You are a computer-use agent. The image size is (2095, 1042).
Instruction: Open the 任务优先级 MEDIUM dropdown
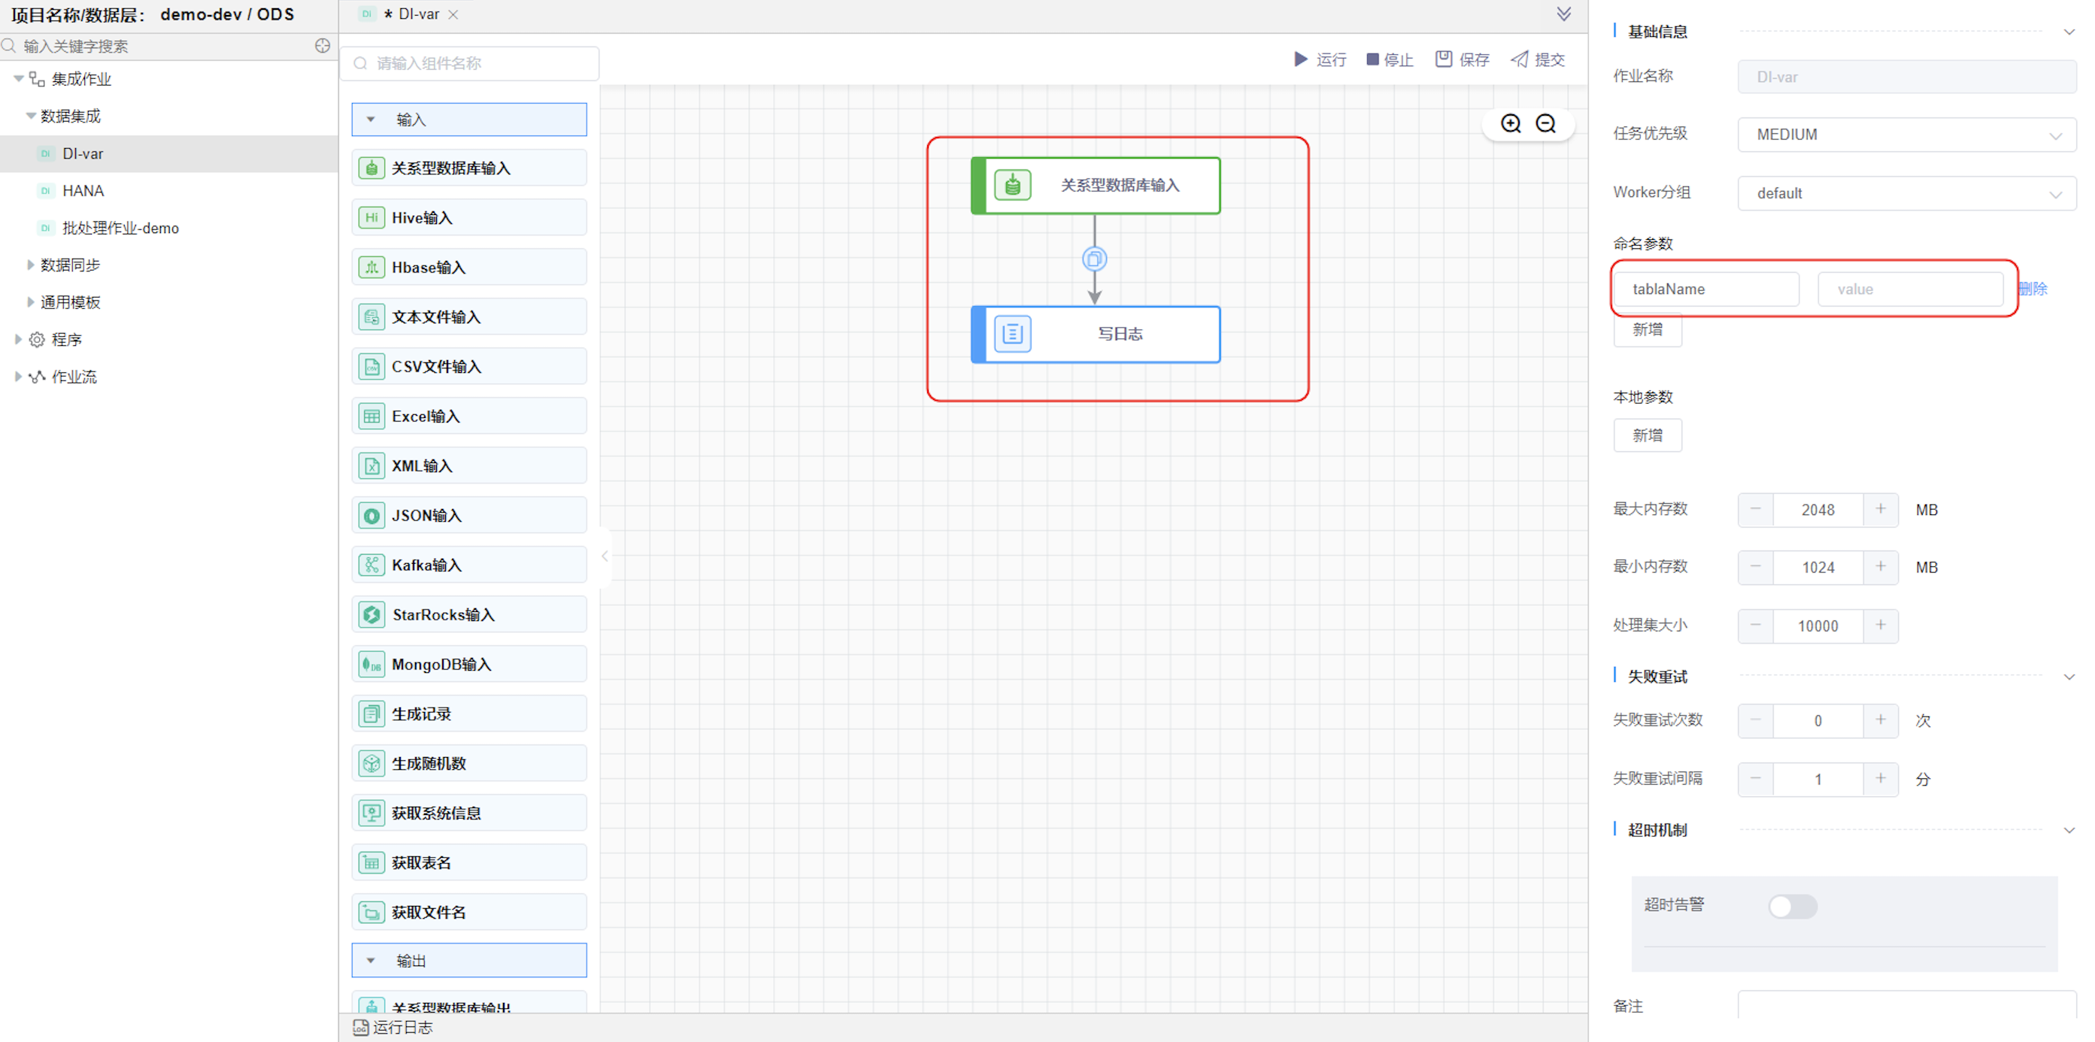point(1906,135)
